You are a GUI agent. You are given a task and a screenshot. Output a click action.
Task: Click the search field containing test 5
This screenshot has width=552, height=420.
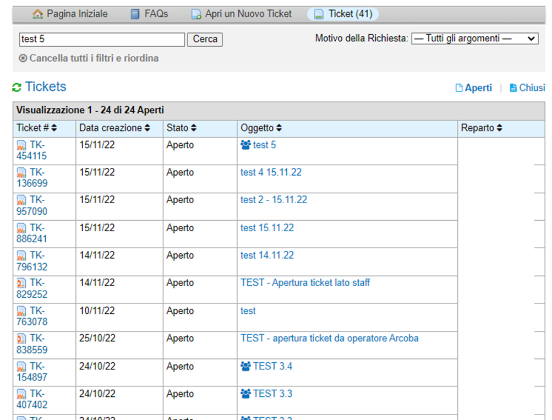click(x=102, y=39)
